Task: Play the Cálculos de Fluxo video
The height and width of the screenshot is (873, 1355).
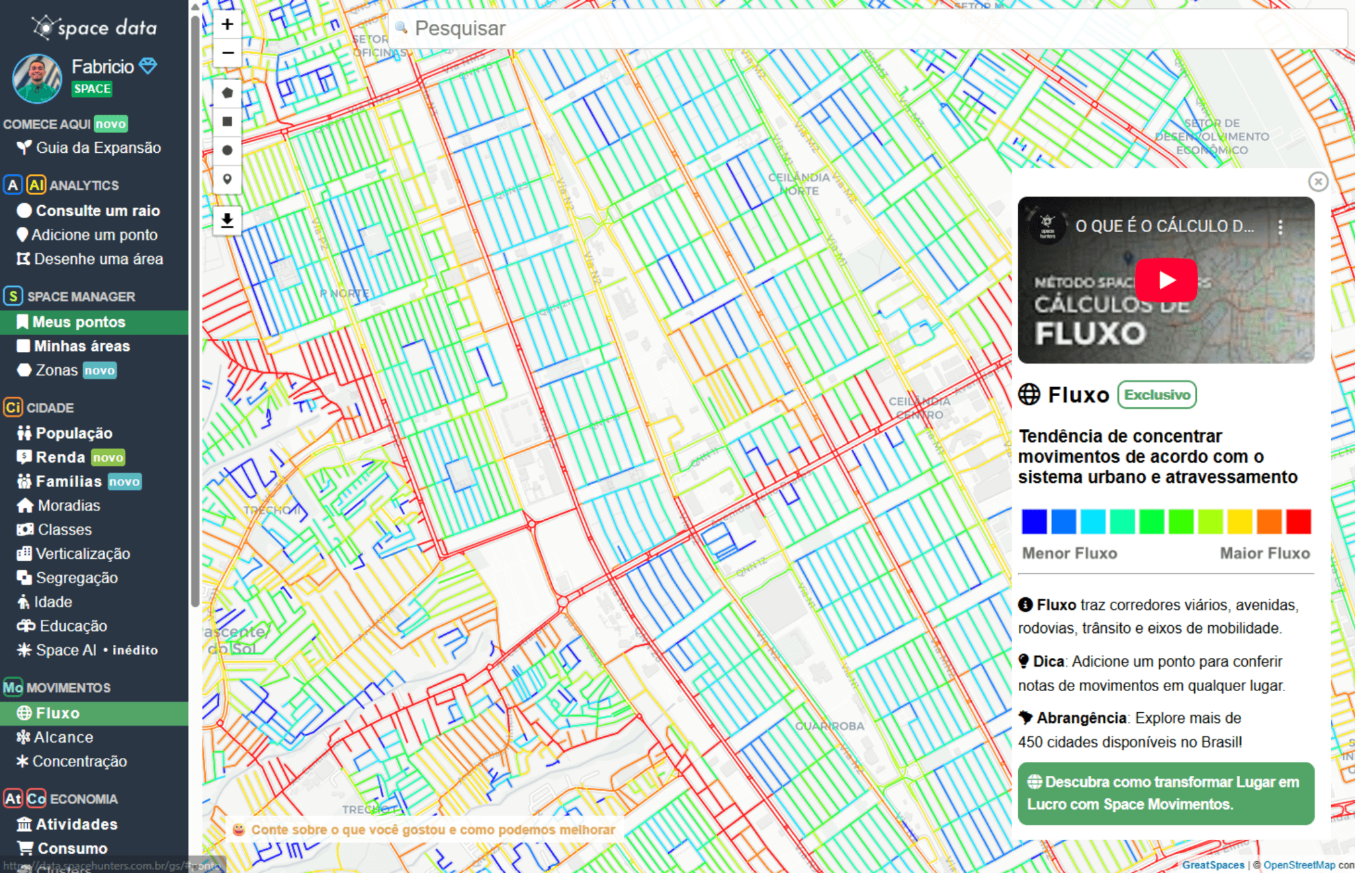Action: 1166,280
